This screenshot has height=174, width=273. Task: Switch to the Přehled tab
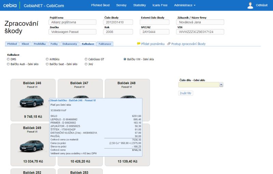tap(12, 44)
